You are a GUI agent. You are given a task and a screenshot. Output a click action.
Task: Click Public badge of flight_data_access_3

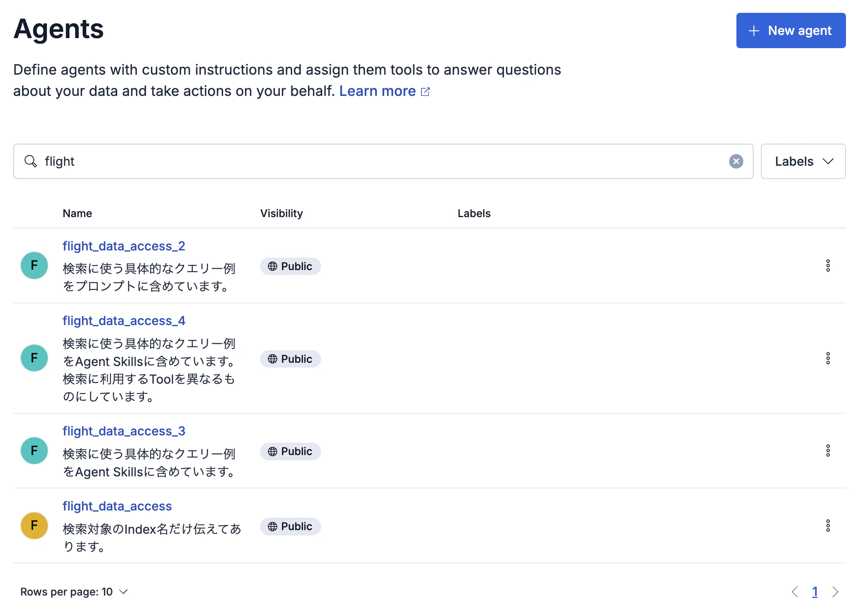[x=290, y=451]
